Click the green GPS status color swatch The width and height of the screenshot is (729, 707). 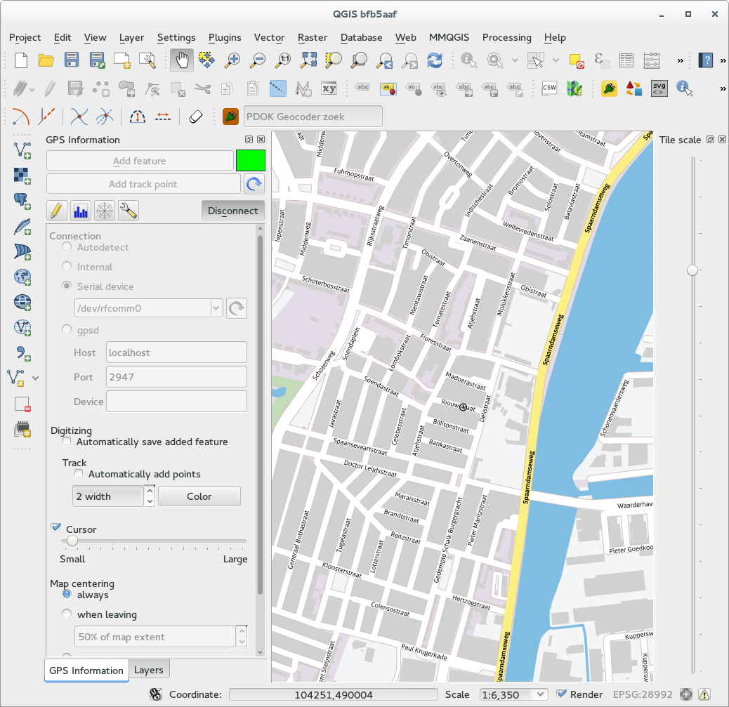(x=251, y=161)
